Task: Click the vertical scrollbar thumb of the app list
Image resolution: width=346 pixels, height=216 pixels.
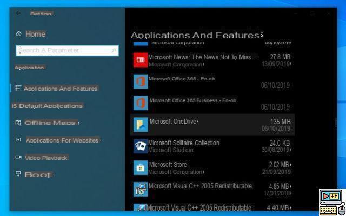Action: (x=336, y=123)
